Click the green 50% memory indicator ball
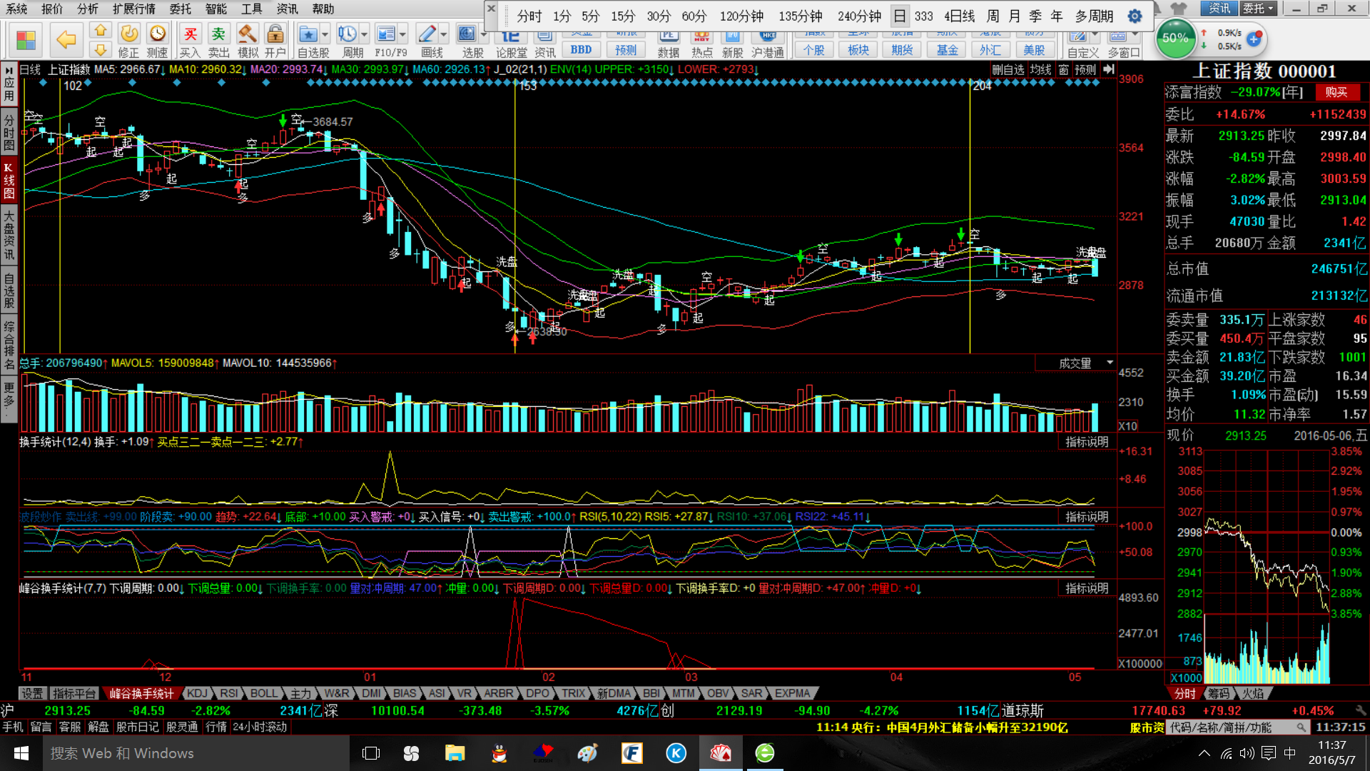Image resolution: width=1370 pixels, height=771 pixels. pyautogui.click(x=1175, y=39)
